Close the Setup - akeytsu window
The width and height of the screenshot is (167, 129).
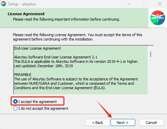pyautogui.click(x=160, y=4)
